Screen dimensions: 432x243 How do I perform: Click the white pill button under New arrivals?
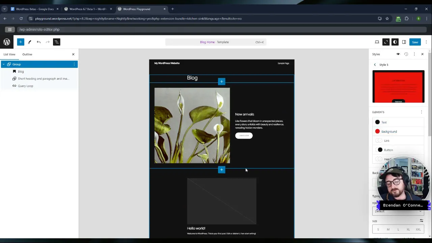click(244, 135)
